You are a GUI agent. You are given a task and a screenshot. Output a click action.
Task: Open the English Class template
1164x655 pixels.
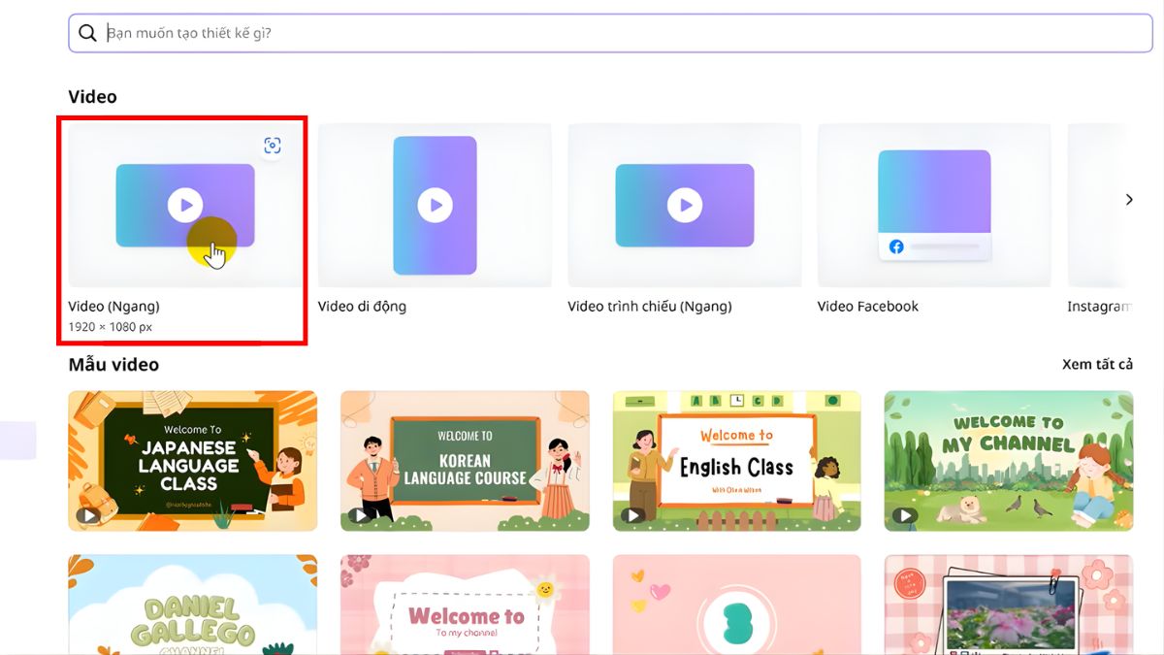pos(735,461)
